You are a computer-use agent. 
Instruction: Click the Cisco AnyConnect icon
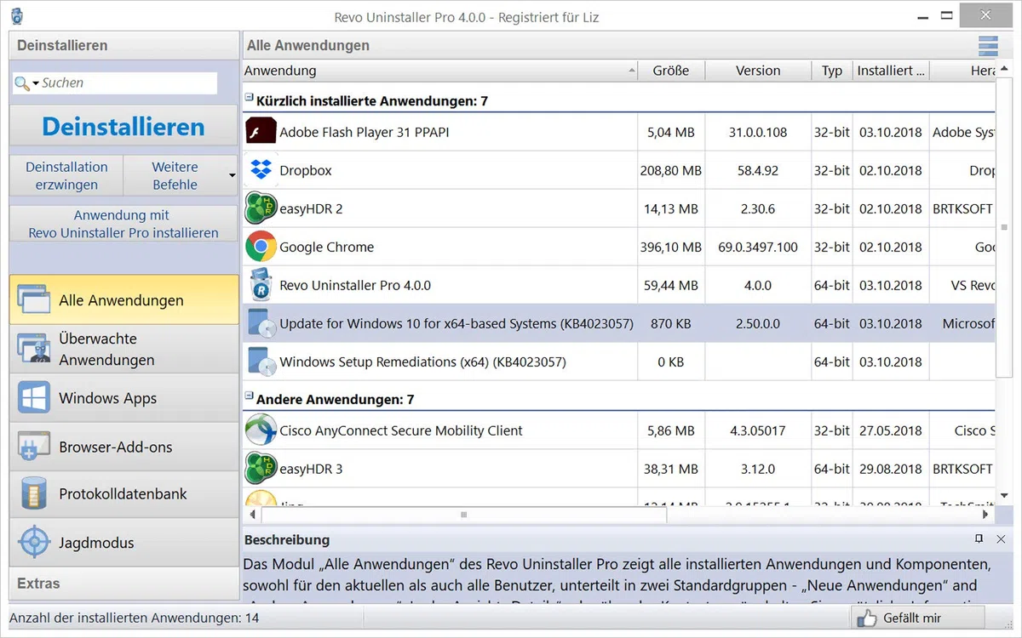(261, 430)
